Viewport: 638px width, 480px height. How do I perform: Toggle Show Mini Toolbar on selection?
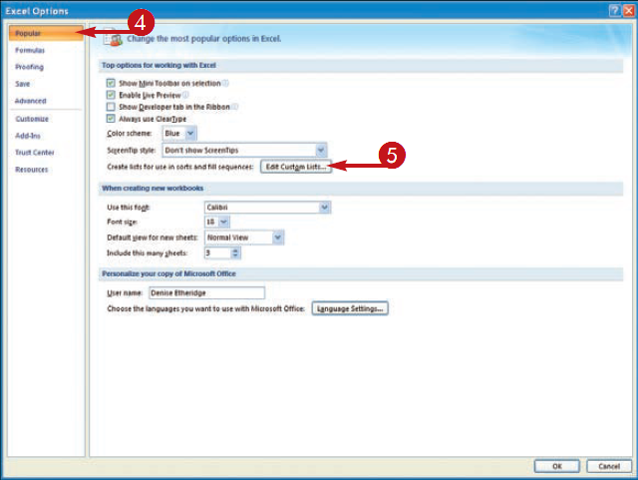111,83
